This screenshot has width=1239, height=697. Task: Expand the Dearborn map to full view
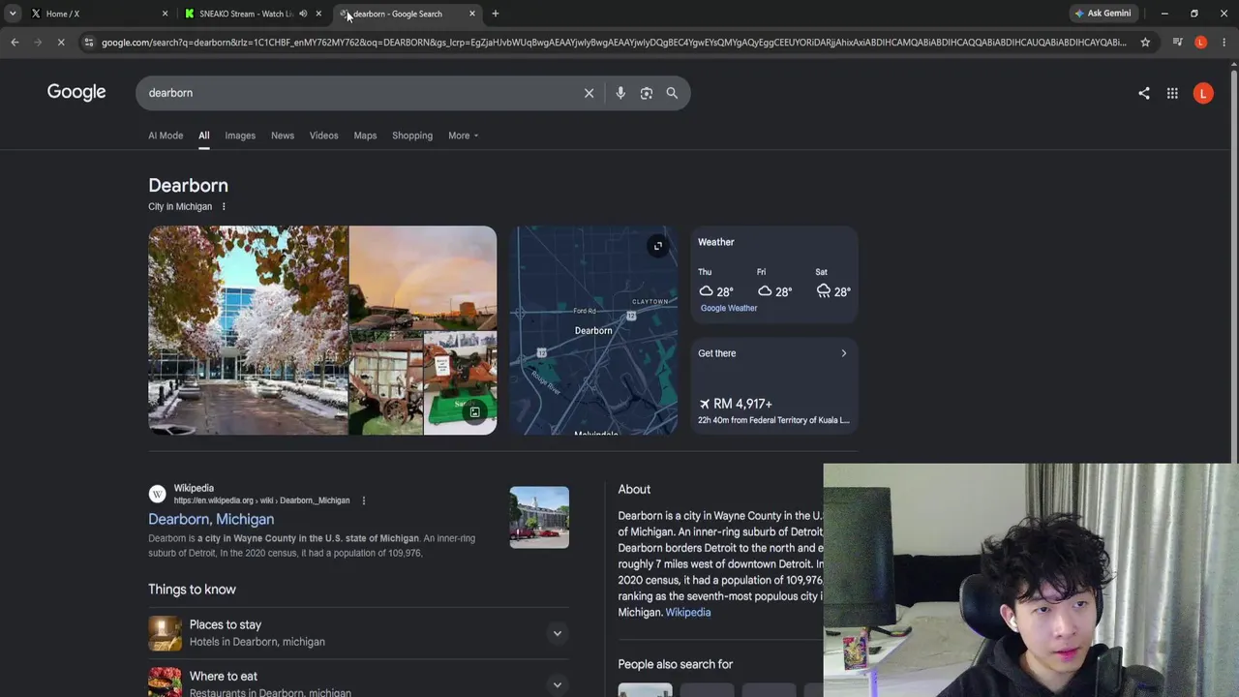coord(657,246)
